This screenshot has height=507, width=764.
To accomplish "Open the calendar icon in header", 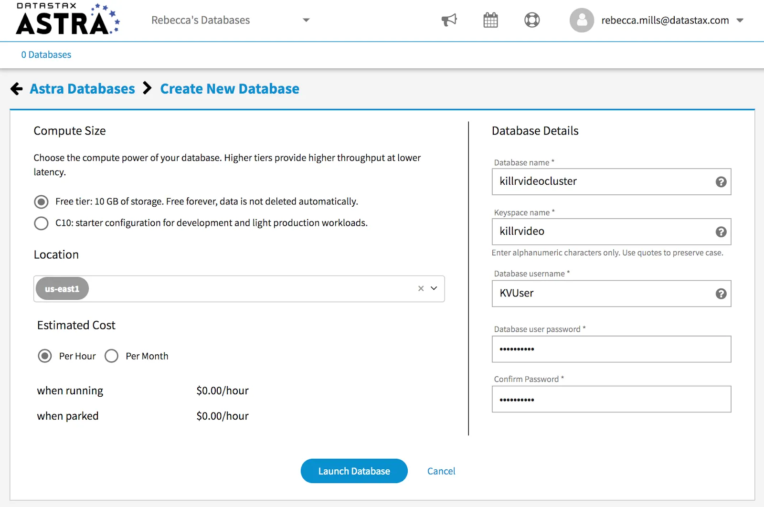I will coord(490,20).
